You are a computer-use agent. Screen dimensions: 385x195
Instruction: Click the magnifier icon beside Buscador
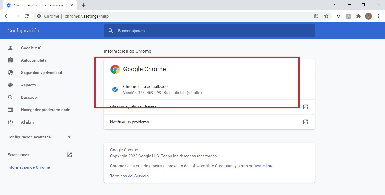tap(10, 97)
